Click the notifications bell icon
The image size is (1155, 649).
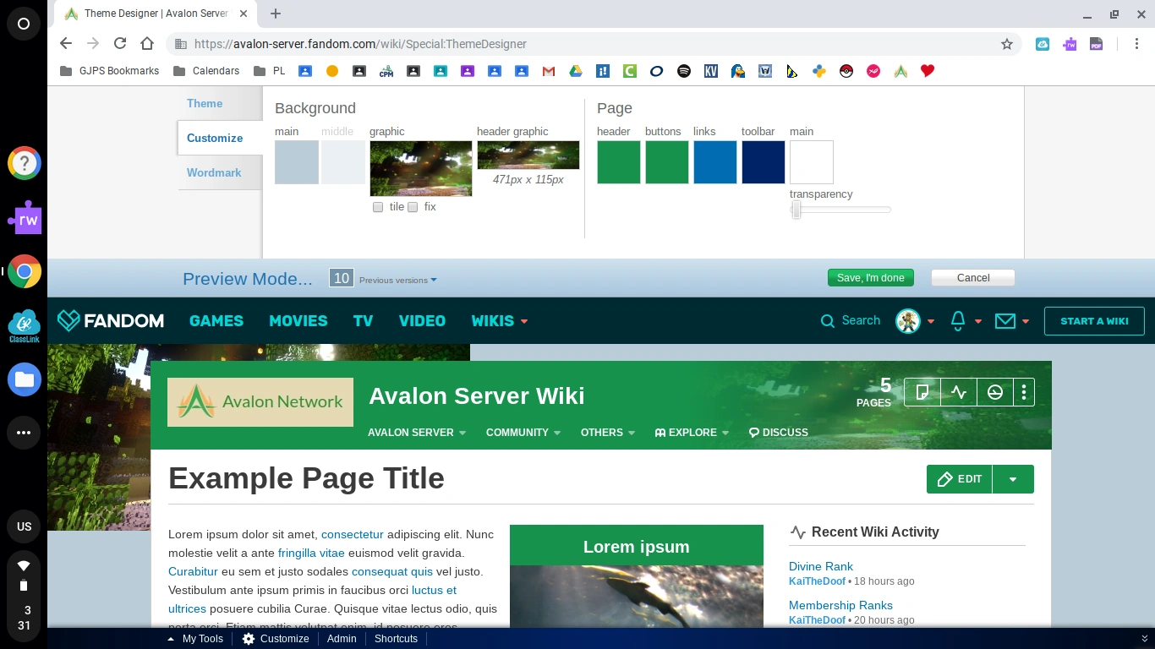tap(958, 320)
